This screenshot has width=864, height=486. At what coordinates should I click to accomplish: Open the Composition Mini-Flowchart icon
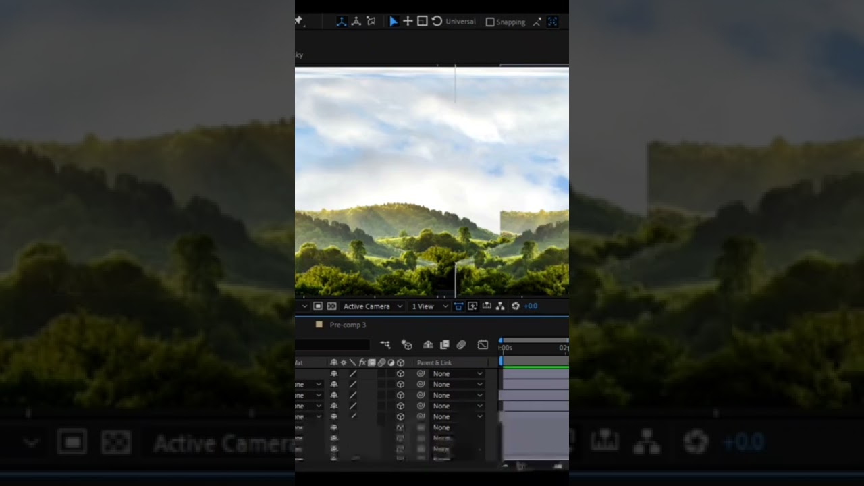point(385,345)
